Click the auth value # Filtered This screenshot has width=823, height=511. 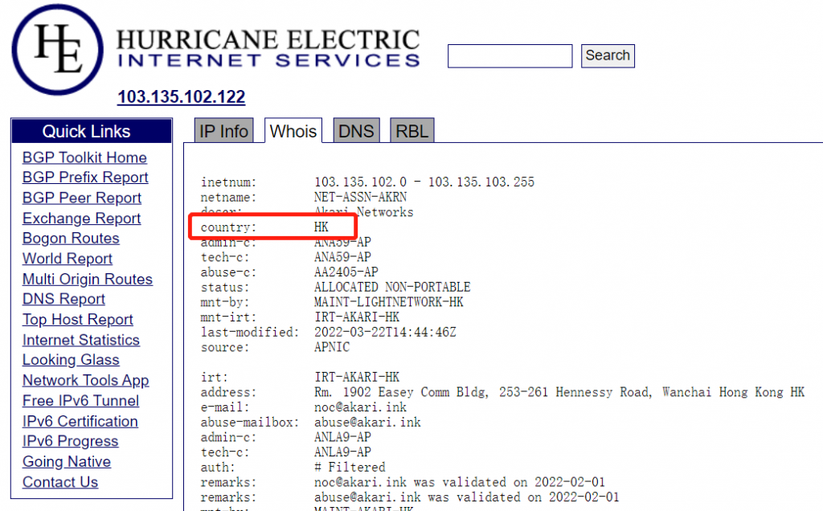(x=350, y=468)
